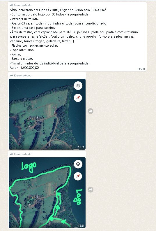Click the property description text message bubble
The image size is (156, 231).
pos(77,37)
